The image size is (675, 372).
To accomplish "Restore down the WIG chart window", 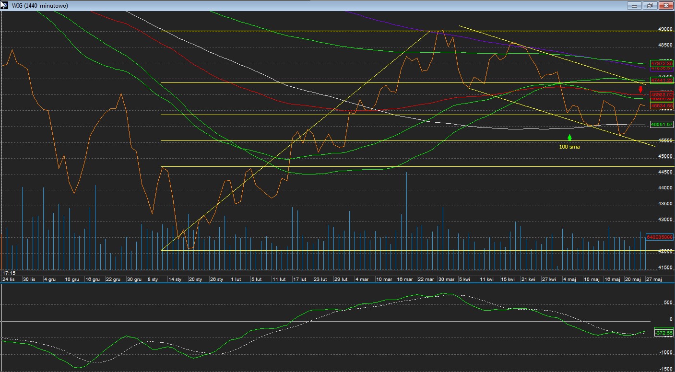I will tap(650, 6).
